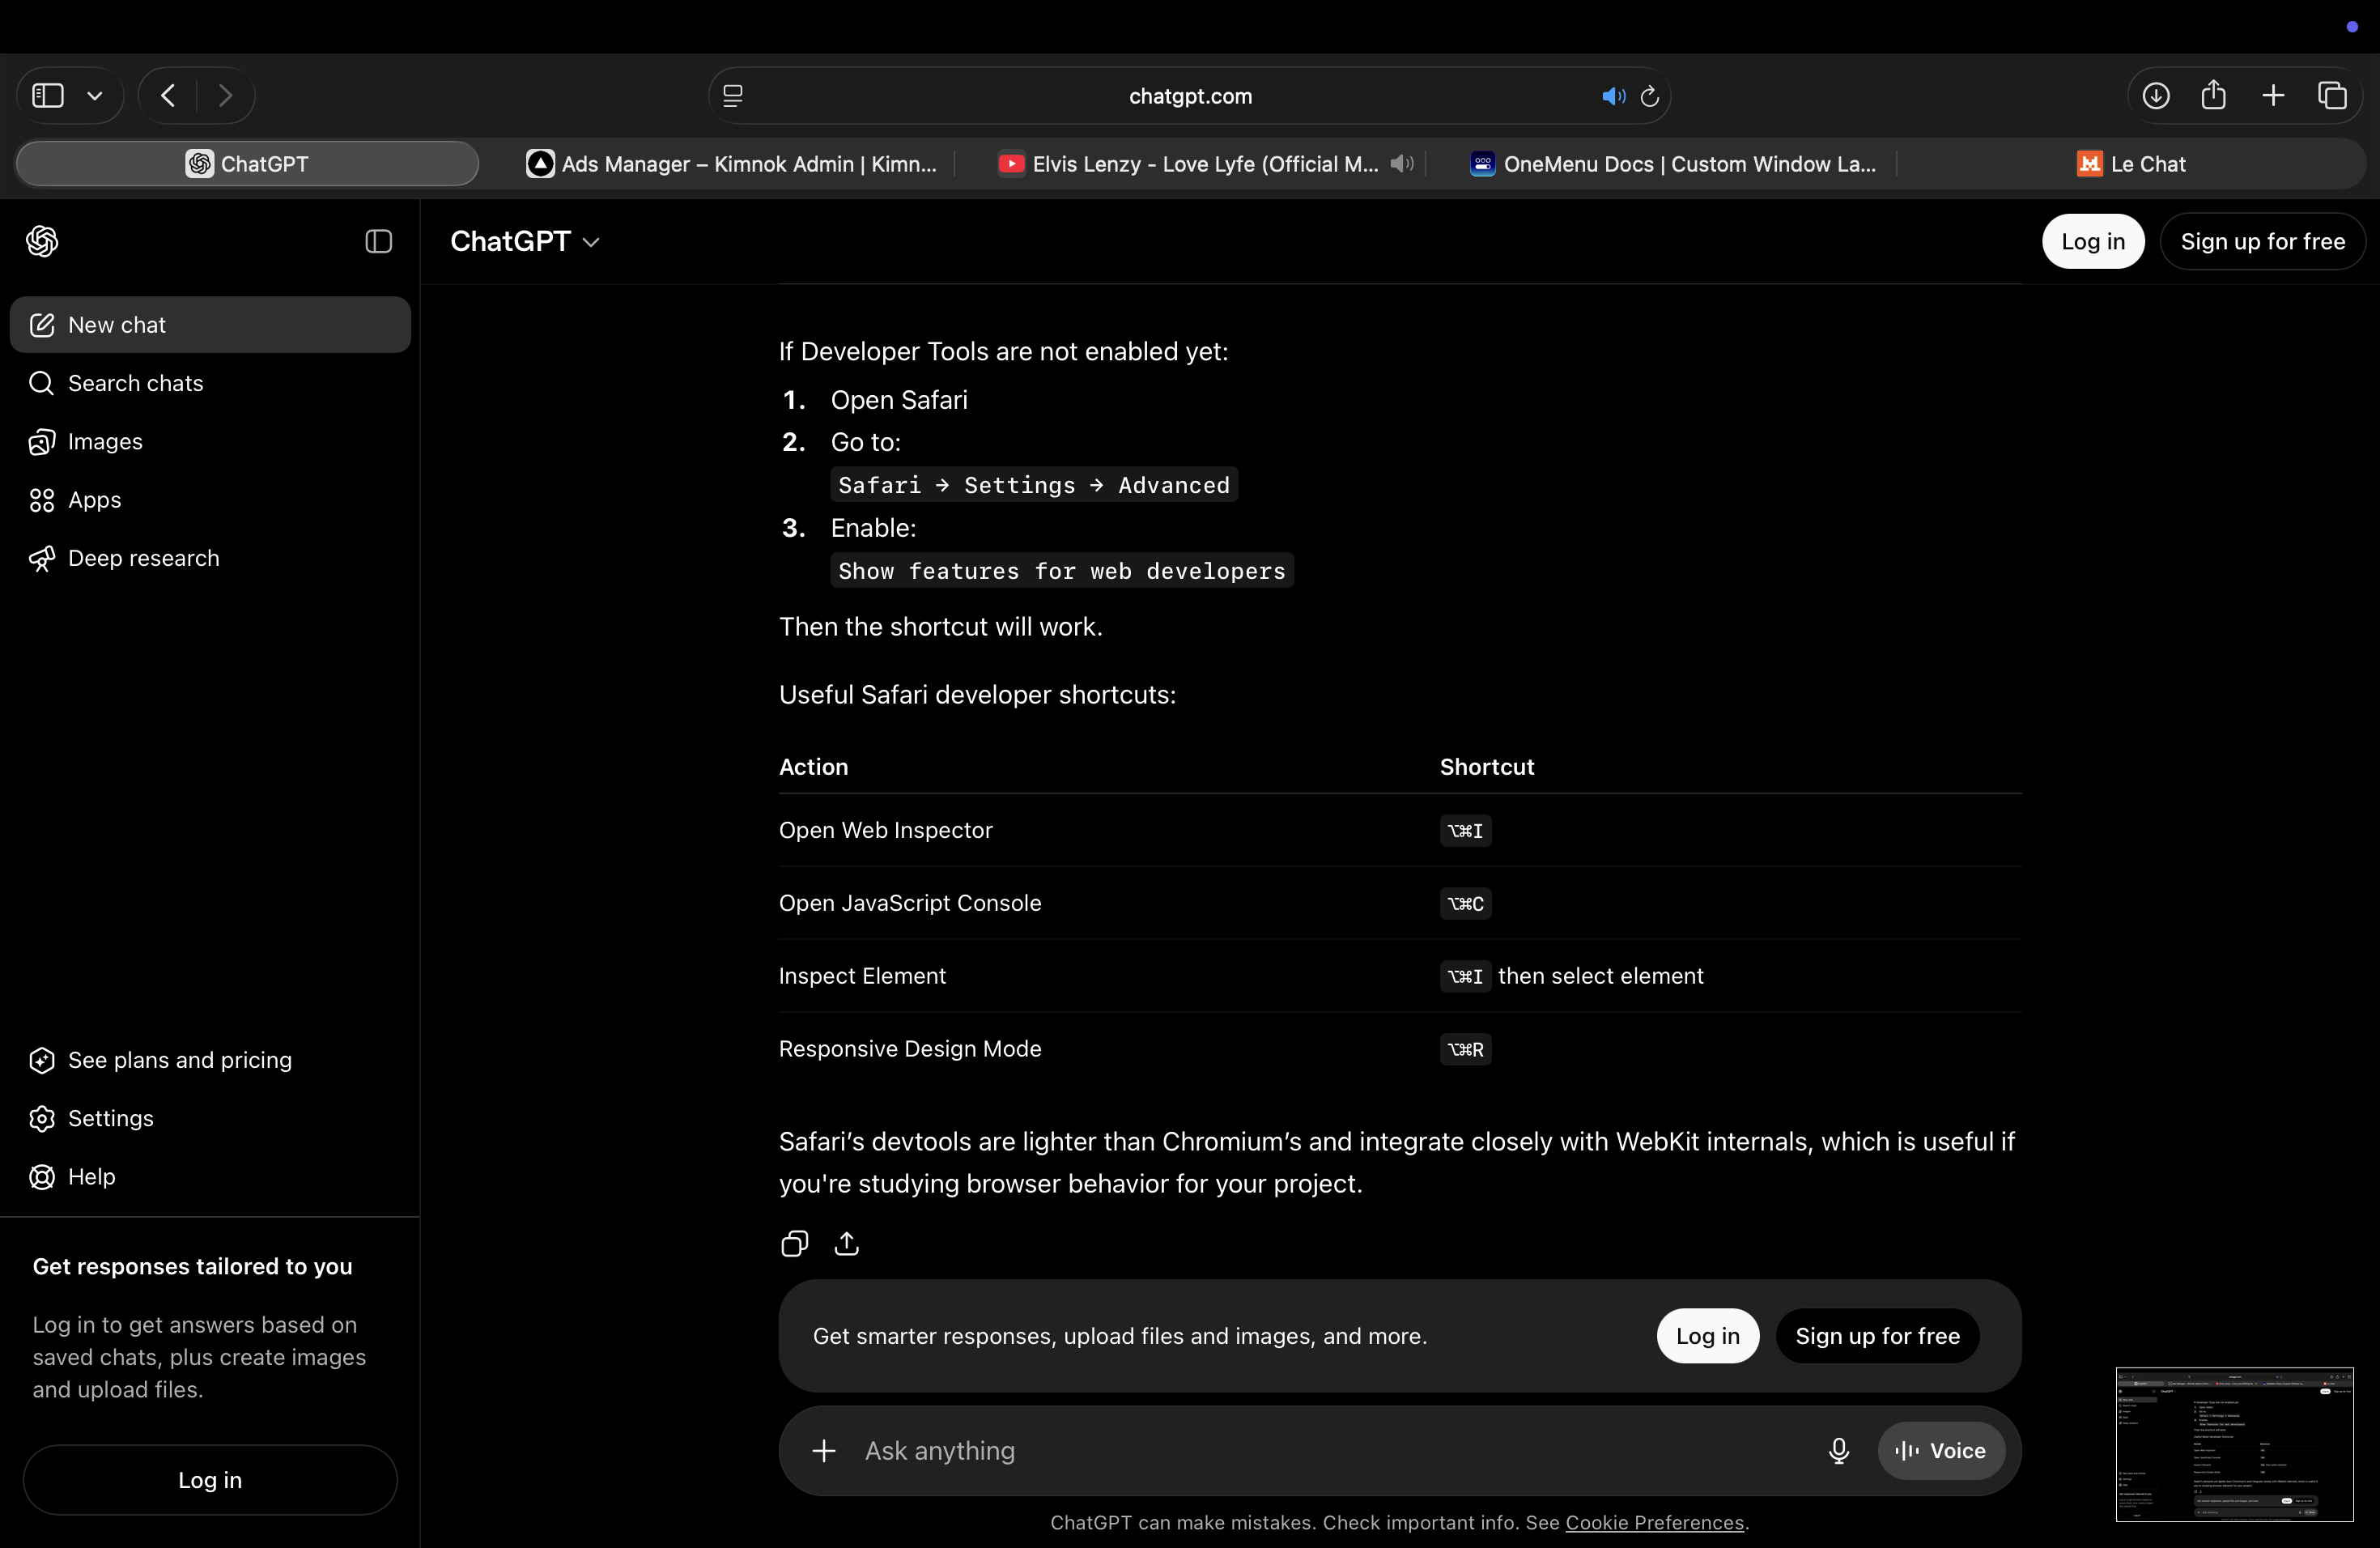Click Log in in the page header
Screen dimensions: 2380x1548
tap(2093, 241)
